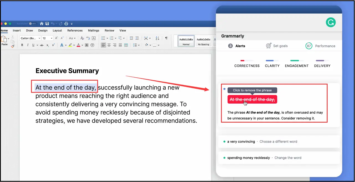The width and height of the screenshot is (355, 182).
Task: Undo the last action
Action: pos(53,24)
